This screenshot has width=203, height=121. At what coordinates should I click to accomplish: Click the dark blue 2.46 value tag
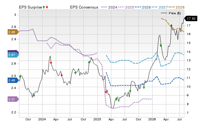pos(13,80)
